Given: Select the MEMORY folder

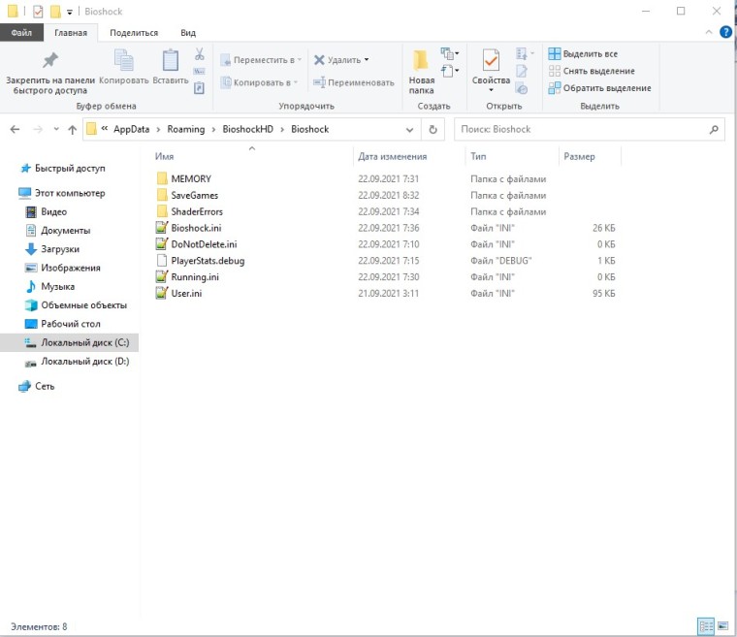Looking at the screenshot, I should pyautogui.click(x=191, y=178).
